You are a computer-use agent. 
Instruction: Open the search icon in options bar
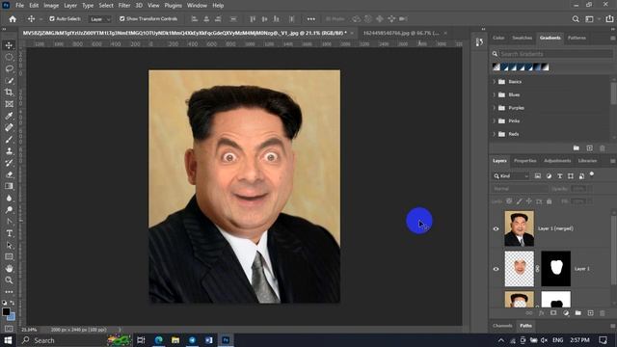tap(576, 19)
